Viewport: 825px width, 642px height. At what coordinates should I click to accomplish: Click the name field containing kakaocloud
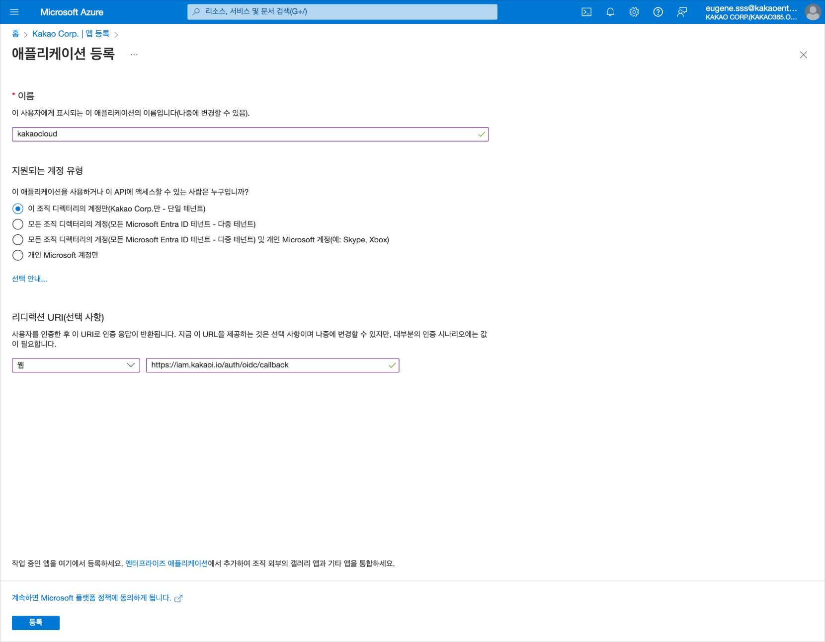pos(250,134)
